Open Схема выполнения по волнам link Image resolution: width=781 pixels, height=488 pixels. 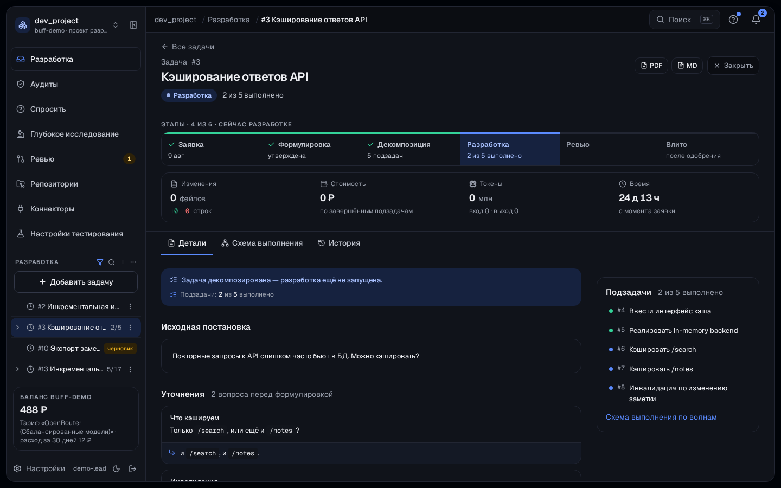(661, 417)
